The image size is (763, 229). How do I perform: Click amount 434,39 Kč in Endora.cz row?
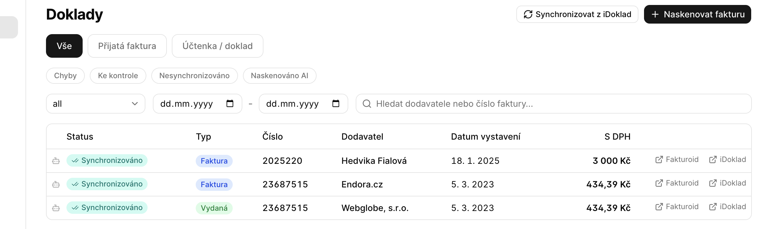(609, 184)
